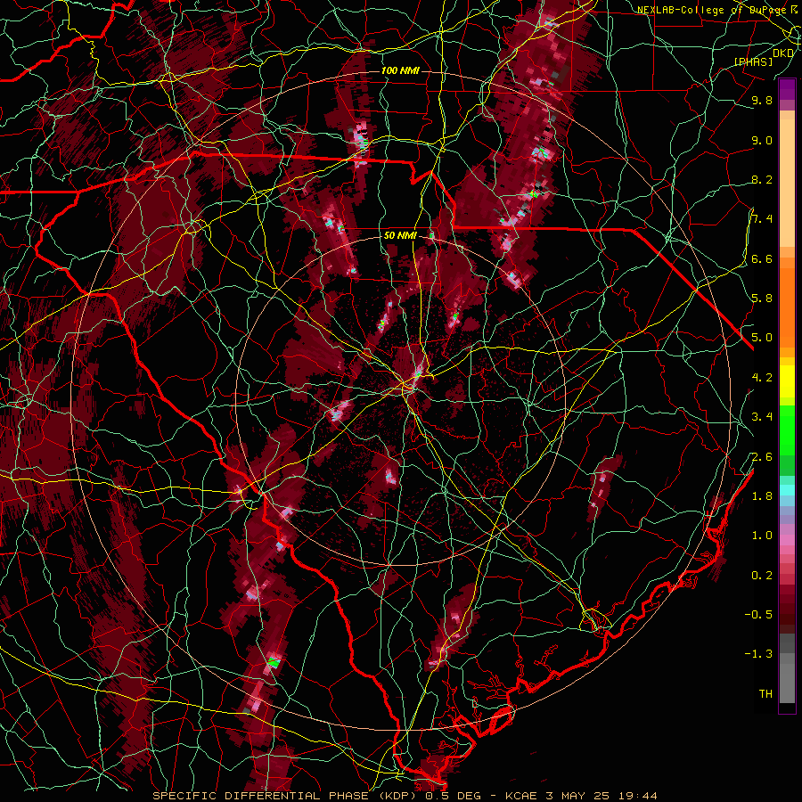Viewport: 802px width, 802px height.
Task: Click the TH scale label
Action: 765,694
